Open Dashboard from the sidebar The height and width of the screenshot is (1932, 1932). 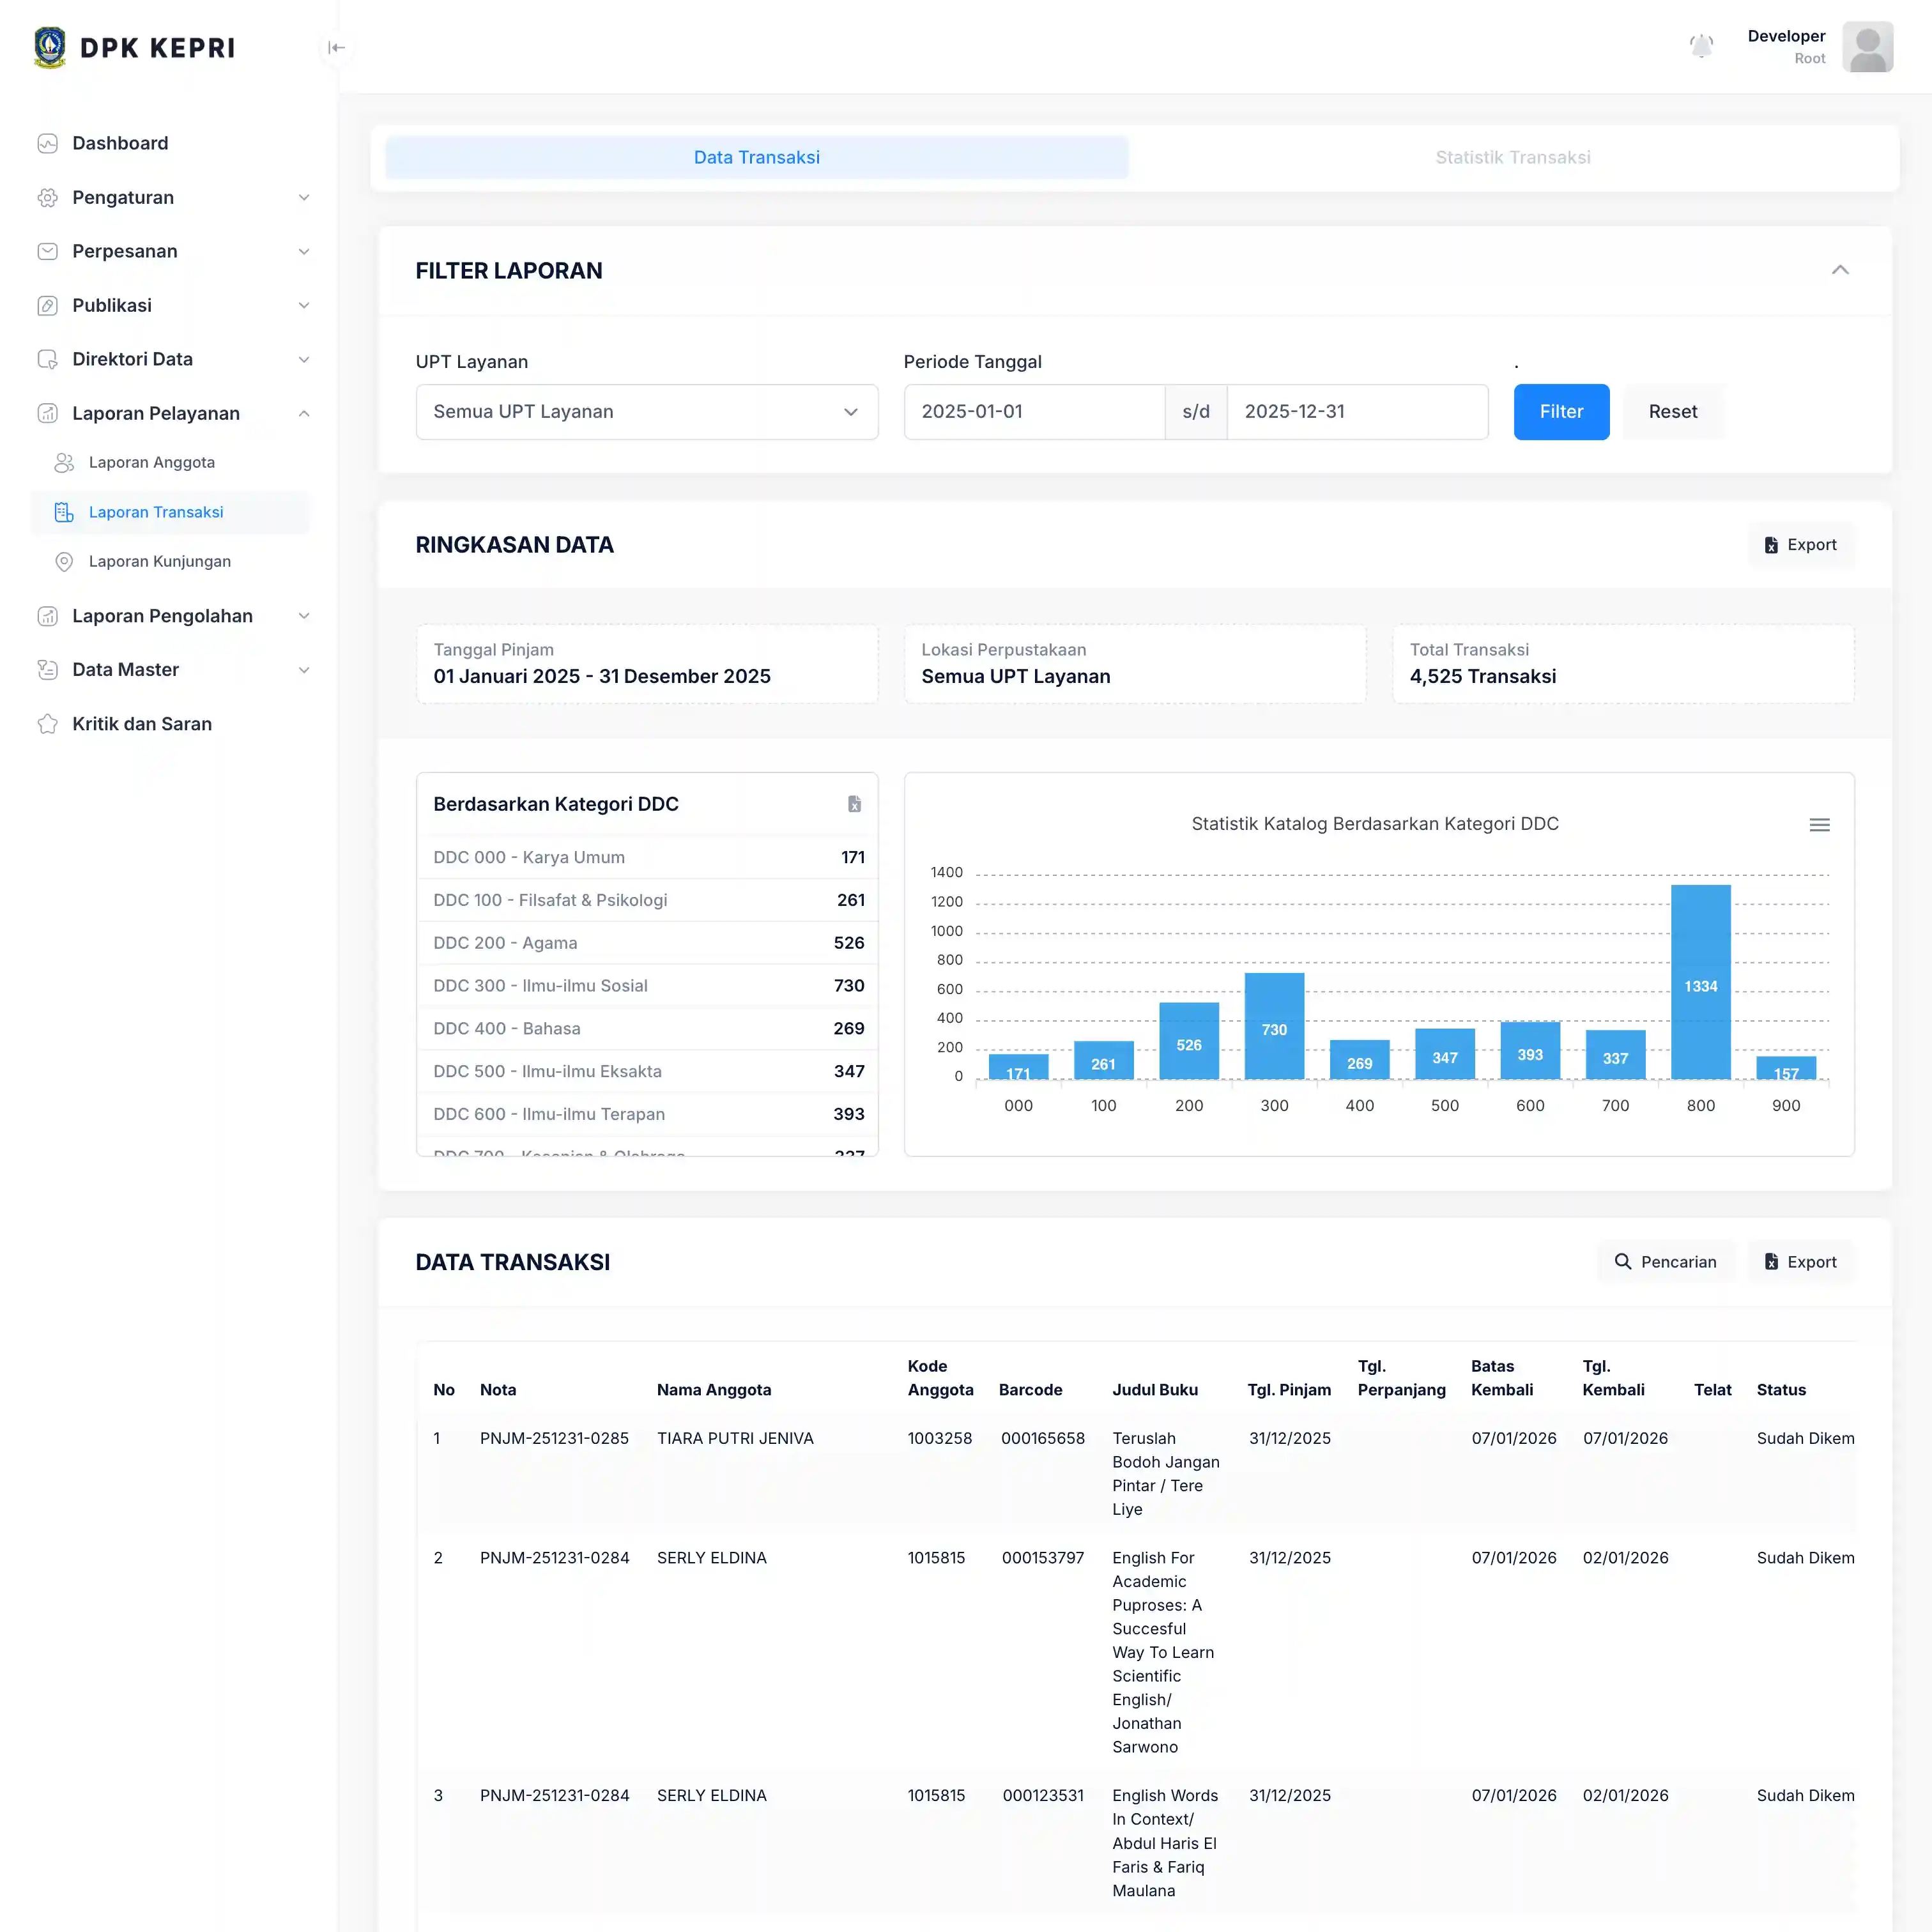tap(120, 143)
